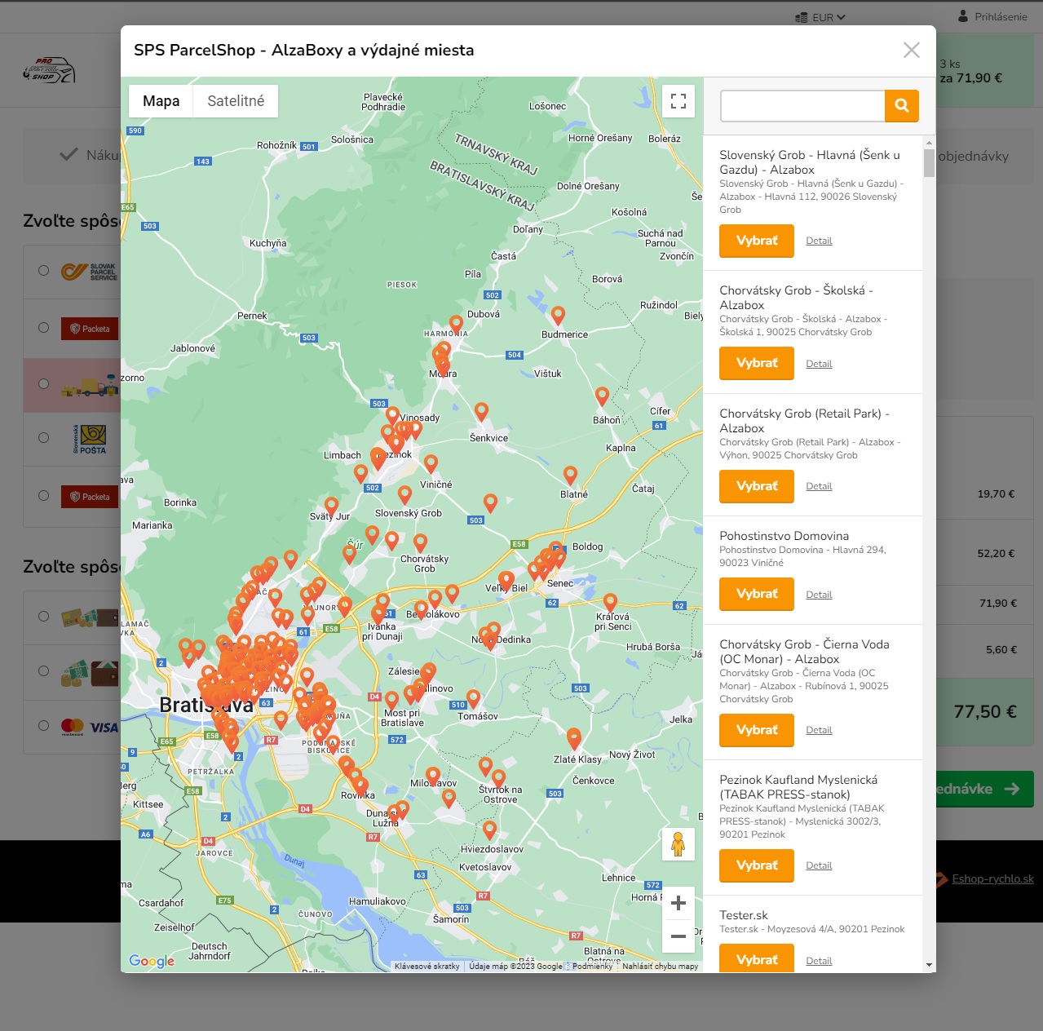This screenshot has width=1043, height=1031.
Task: Open Detail for Tester.sk
Action: 819,961
